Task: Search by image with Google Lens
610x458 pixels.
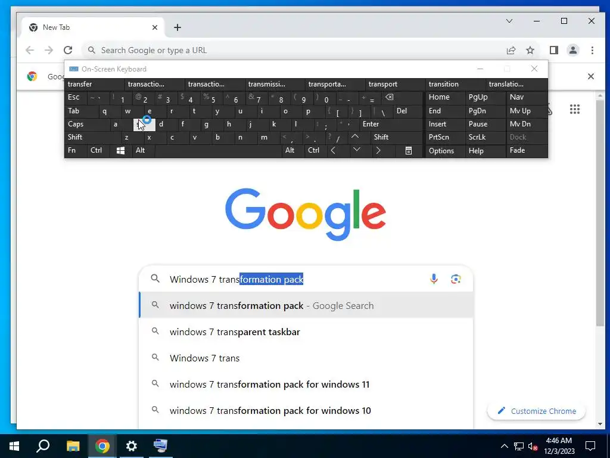Action: pyautogui.click(x=456, y=279)
